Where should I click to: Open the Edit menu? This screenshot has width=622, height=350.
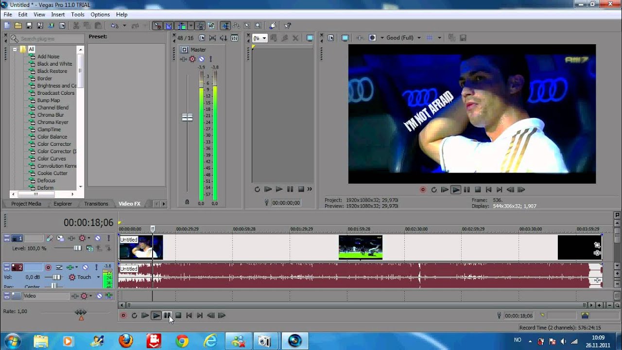pyautogui.click(x=23, y=15)
